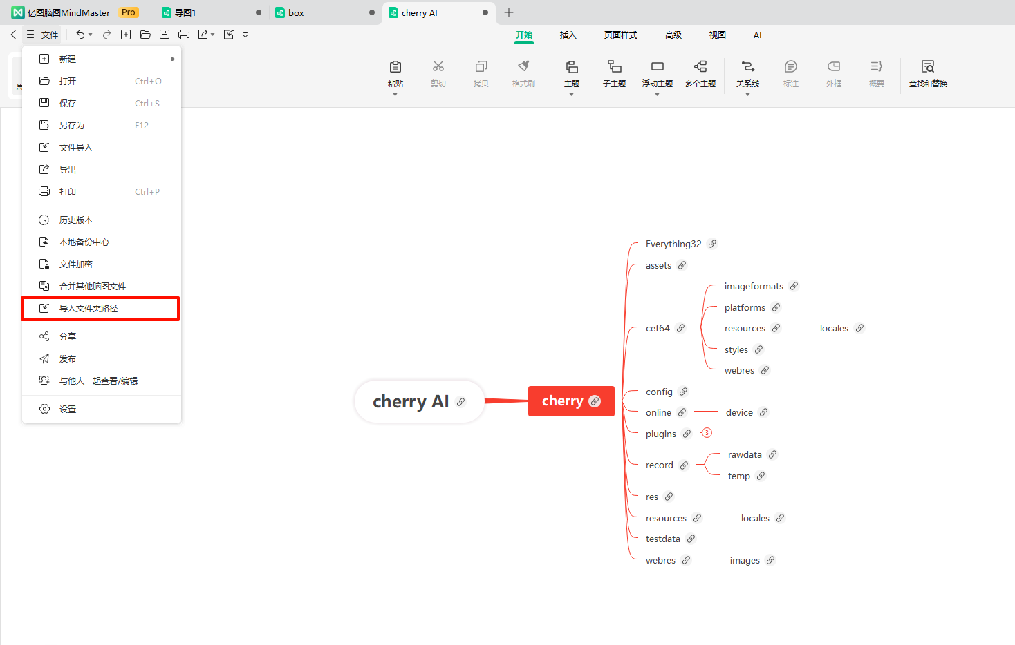Switch to the box document tab
This screenshot has height=645, width=1015.
point(325,12)
